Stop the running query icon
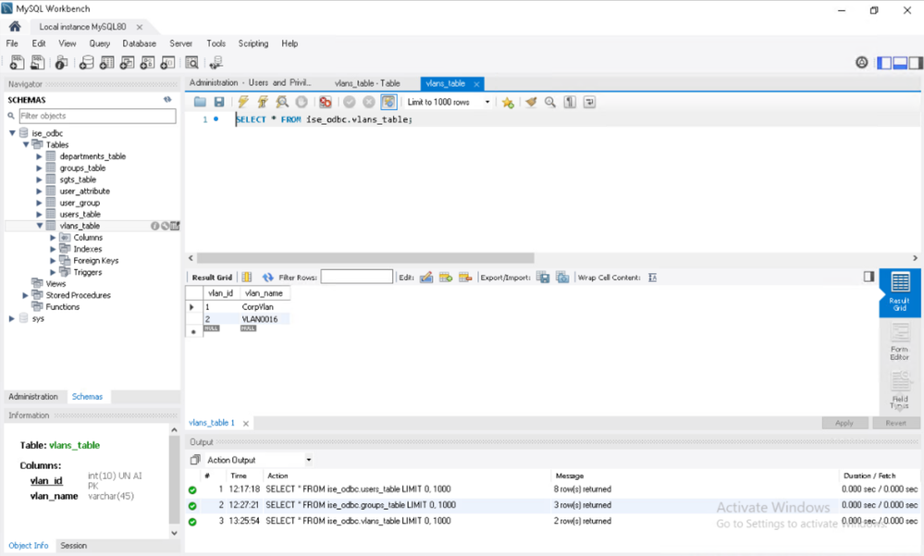This screenshot has width=924, height=556. (x=302, y=102)
